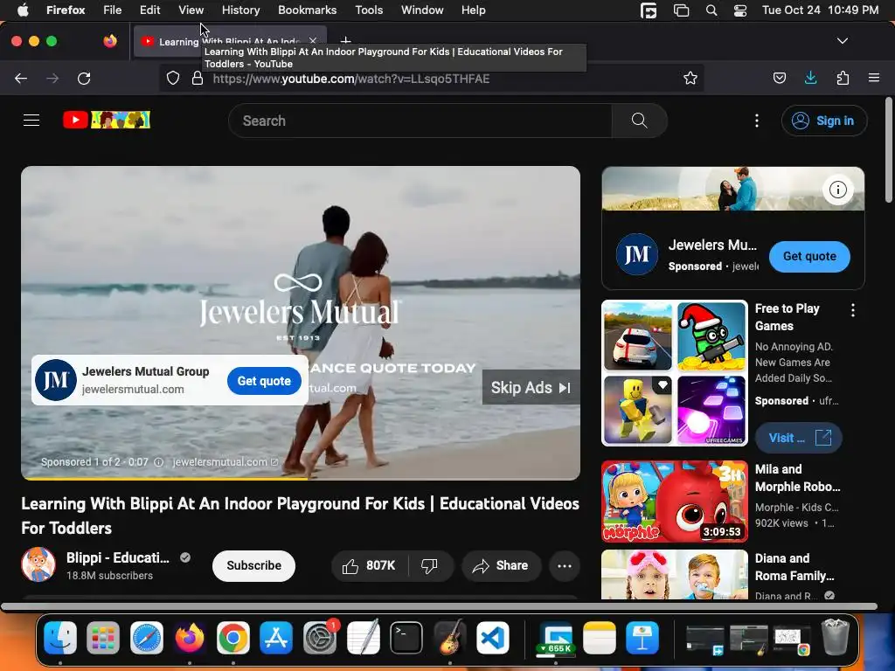Open the Blippi channel avatar
The image size is (895, 671).
38,565
